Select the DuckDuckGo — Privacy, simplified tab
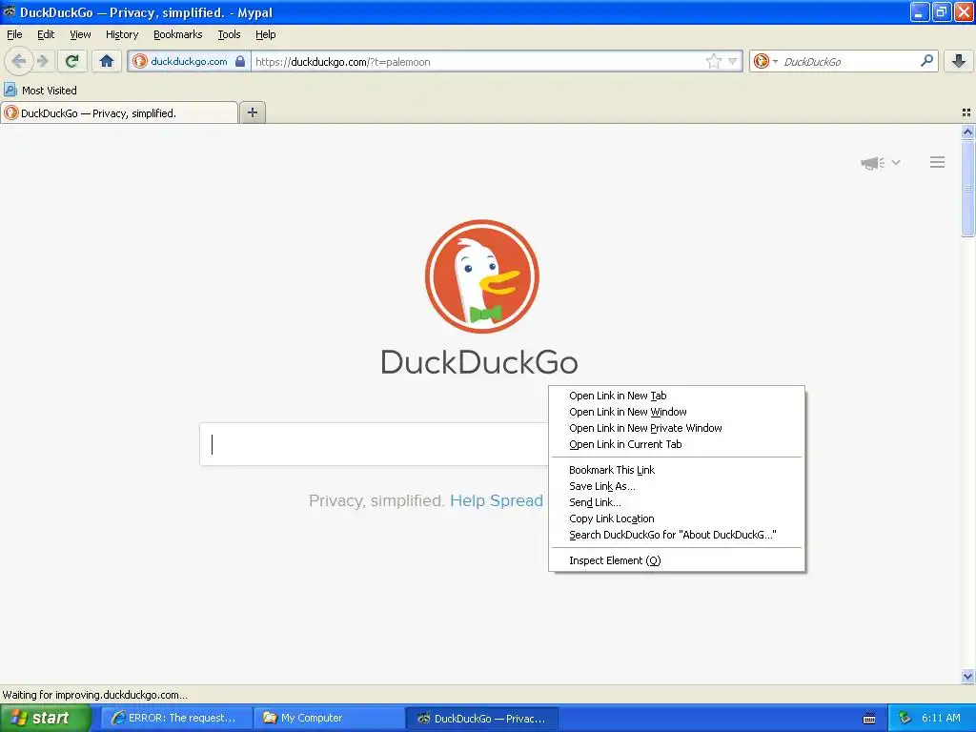The width and height of the screenshot is (976, 732). coord(119,112)
